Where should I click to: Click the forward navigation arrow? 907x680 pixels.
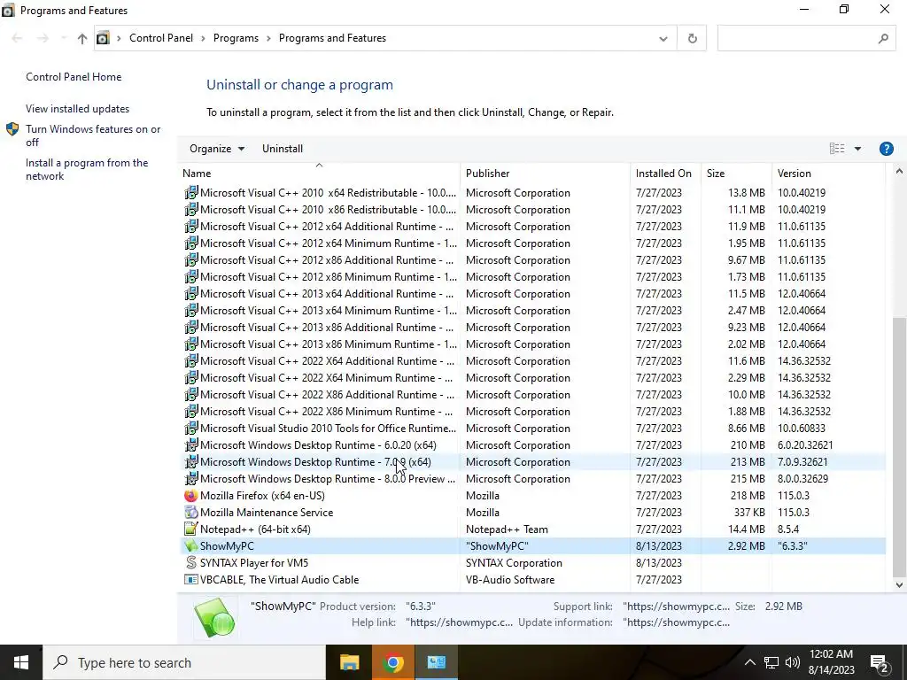(43, 38)
